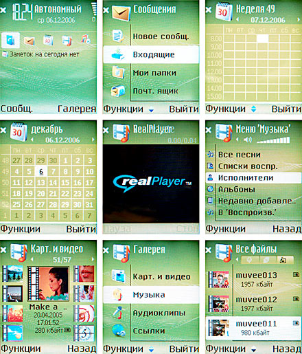
Task: Click the 'Аудиоклипы' microphone icon
Action: pyautogui.click(x=119, y=313)
